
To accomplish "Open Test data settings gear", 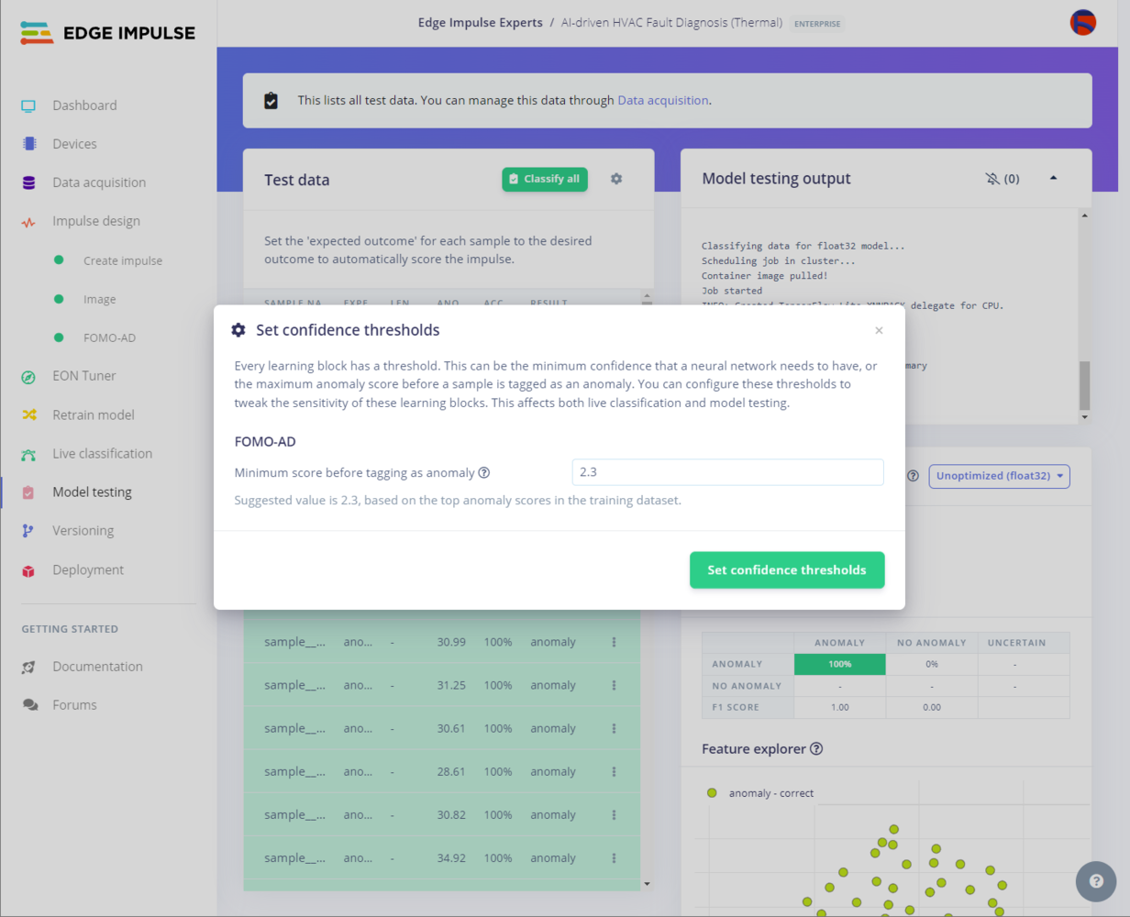I will [x=616, y=179].
